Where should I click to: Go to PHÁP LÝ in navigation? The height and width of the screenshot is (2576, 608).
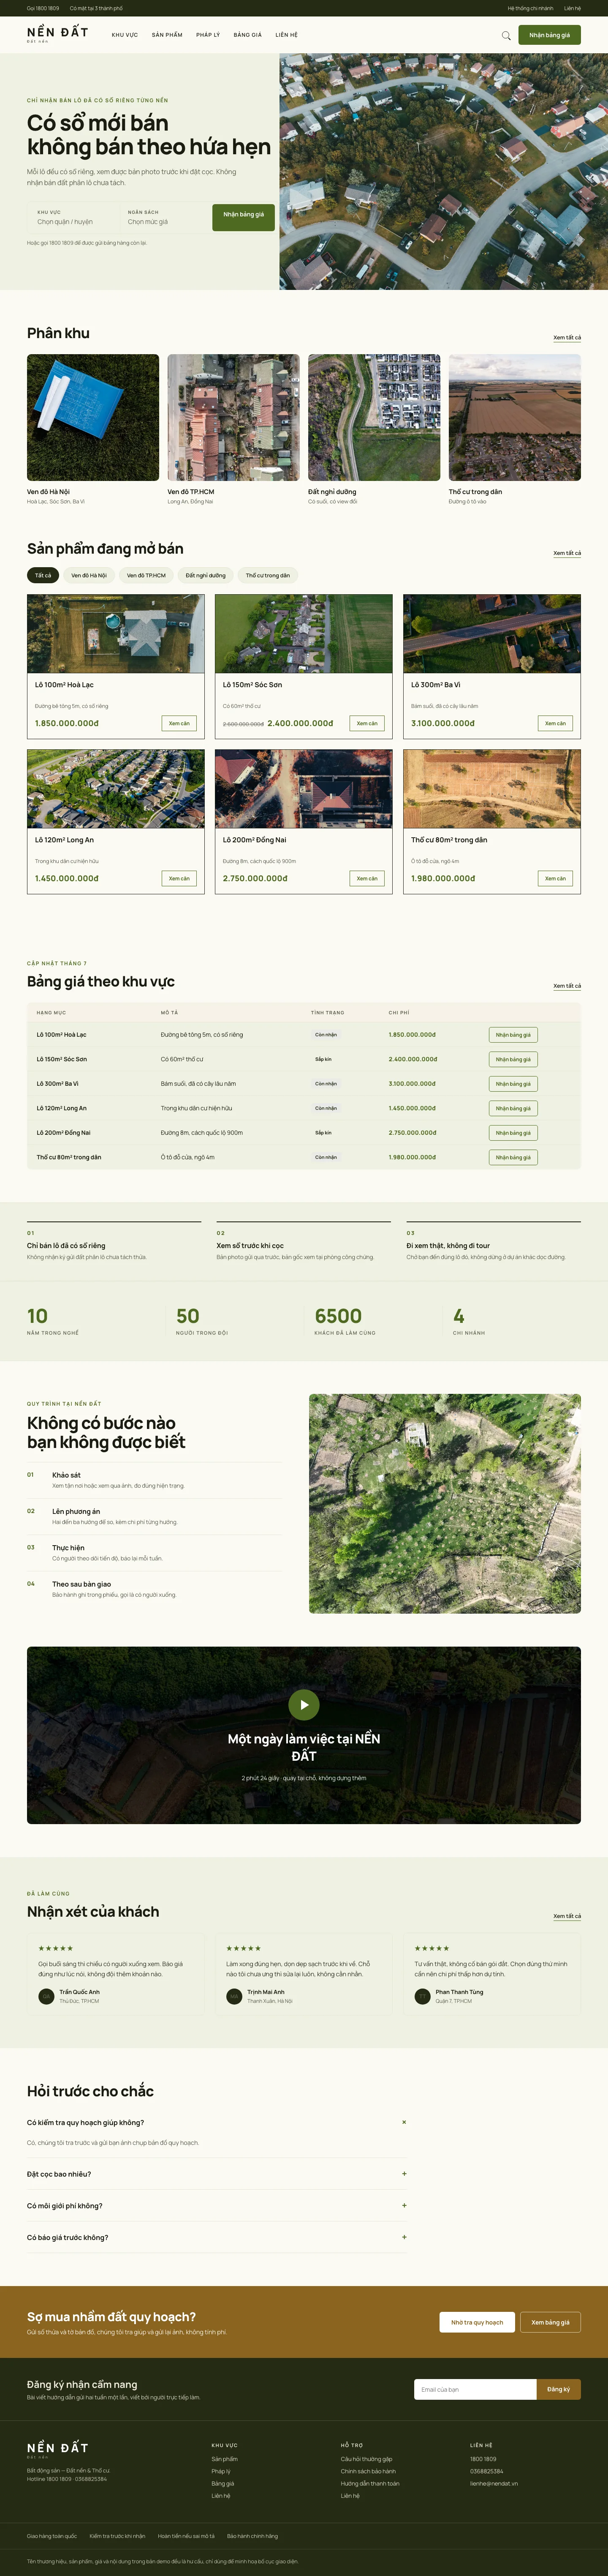click(x=208, y=35)
